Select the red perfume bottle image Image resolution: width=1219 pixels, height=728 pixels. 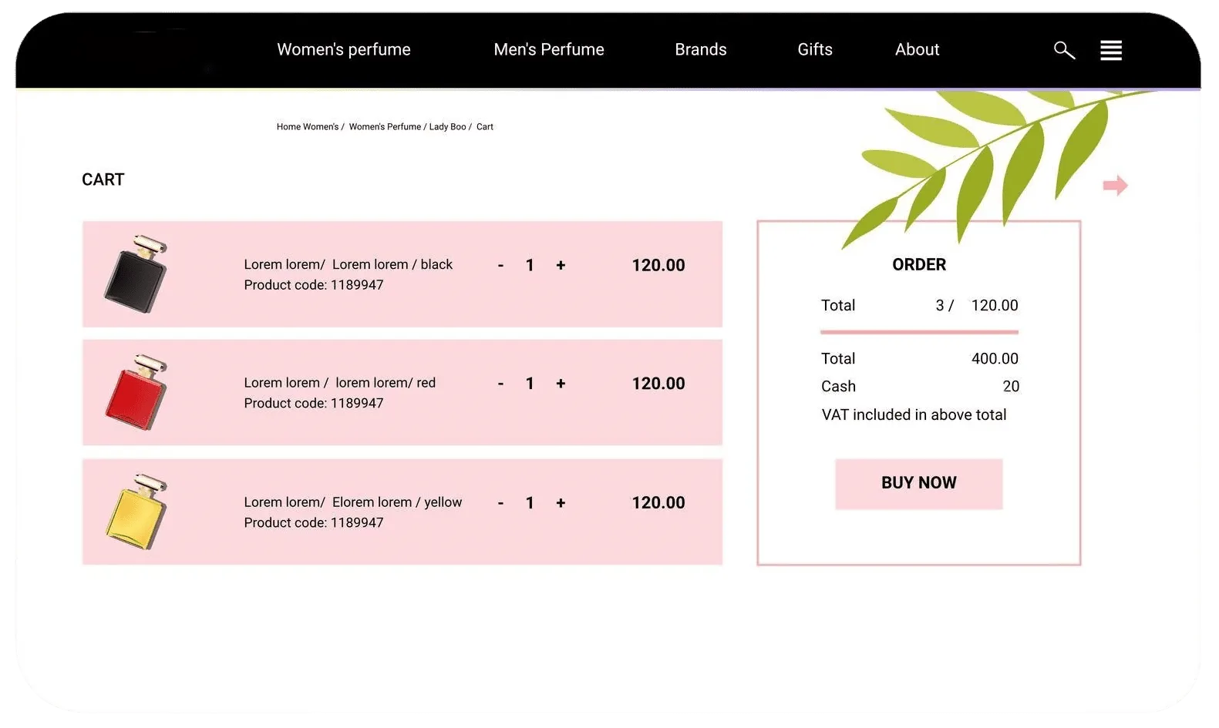[136, 393]
